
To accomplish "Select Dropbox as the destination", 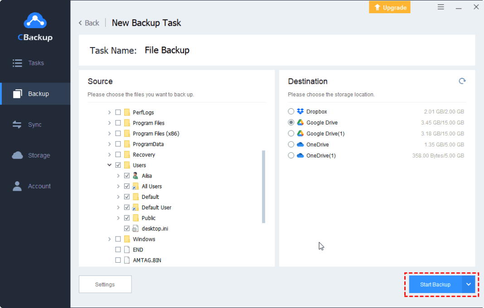I will point(290,111).
